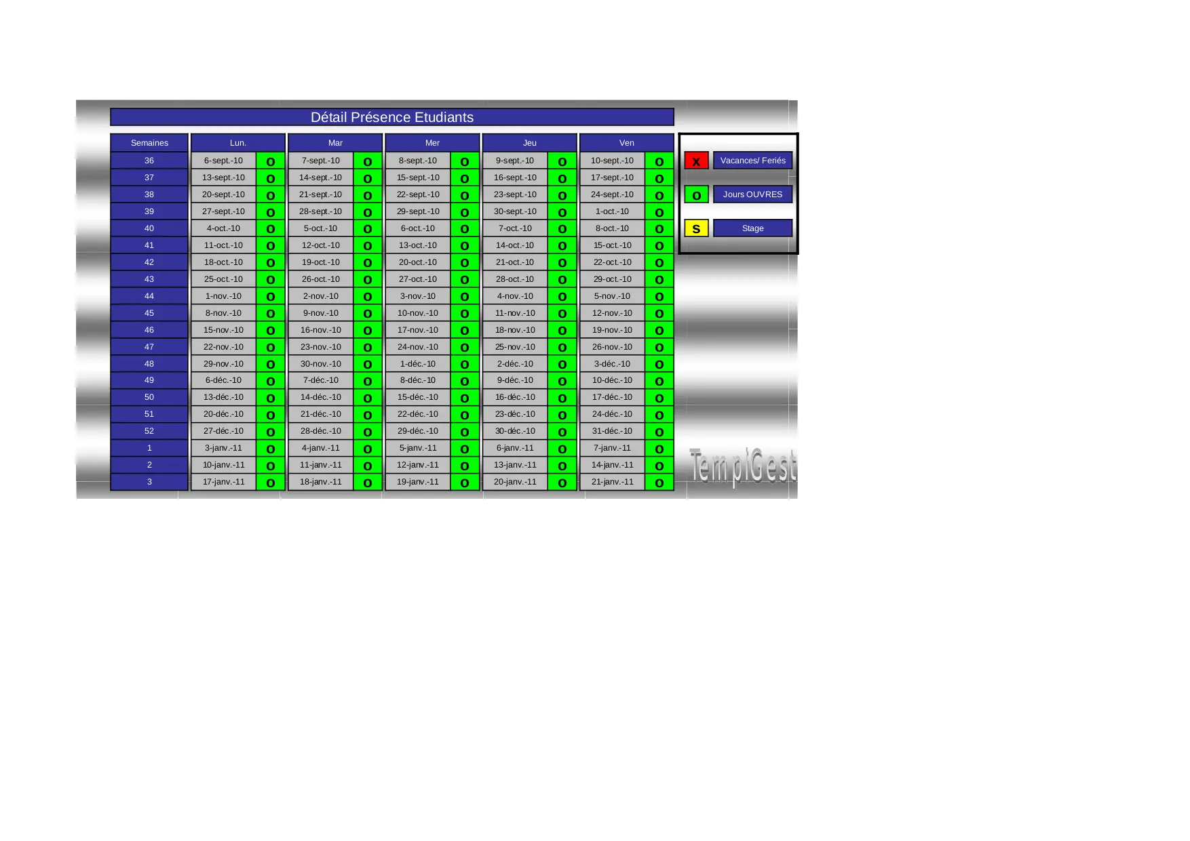Toggle the green status for 14-sept.-10
The width and height of the screenshot is (1190, 841).
[x=368, y=178]
